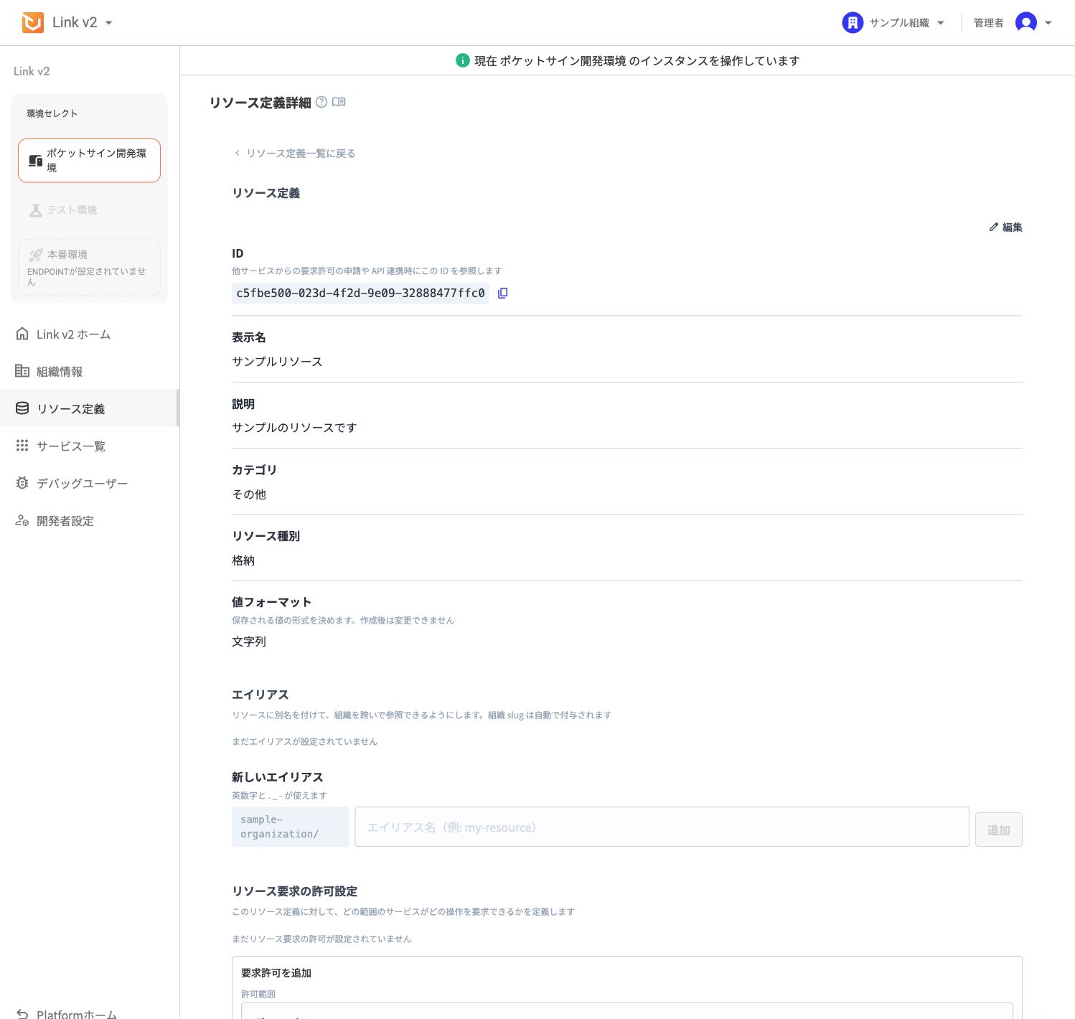Screen dimensions: 1075x1019
Task: Open the user account dropdown arrow
Action: (x=1048, y=23)
